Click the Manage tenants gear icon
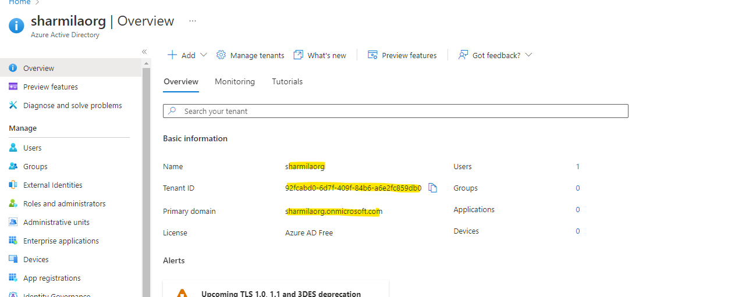Viewport: 735px width, 297px height. pos(221,55)
